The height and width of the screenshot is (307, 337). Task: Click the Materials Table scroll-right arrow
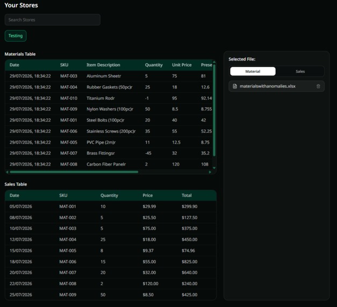[210, 172]
